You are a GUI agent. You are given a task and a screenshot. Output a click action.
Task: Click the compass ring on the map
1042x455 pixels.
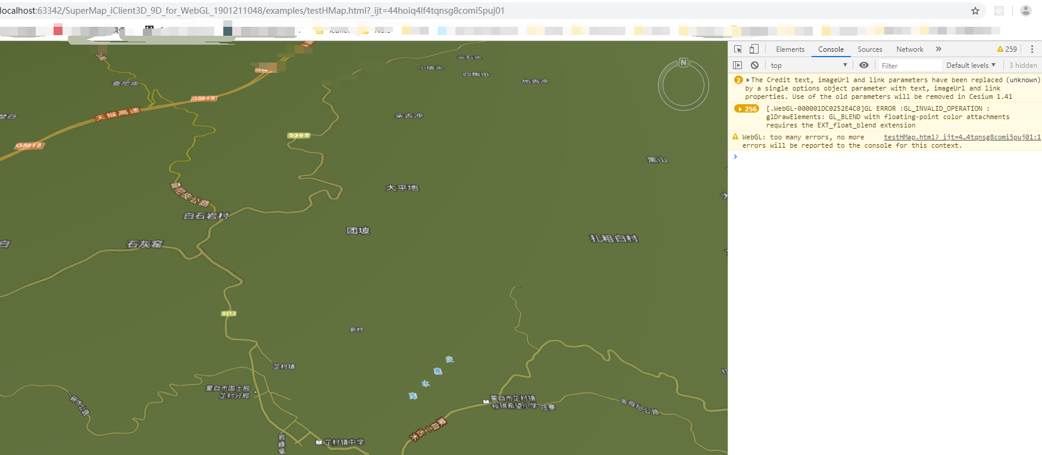click(684, 86)
